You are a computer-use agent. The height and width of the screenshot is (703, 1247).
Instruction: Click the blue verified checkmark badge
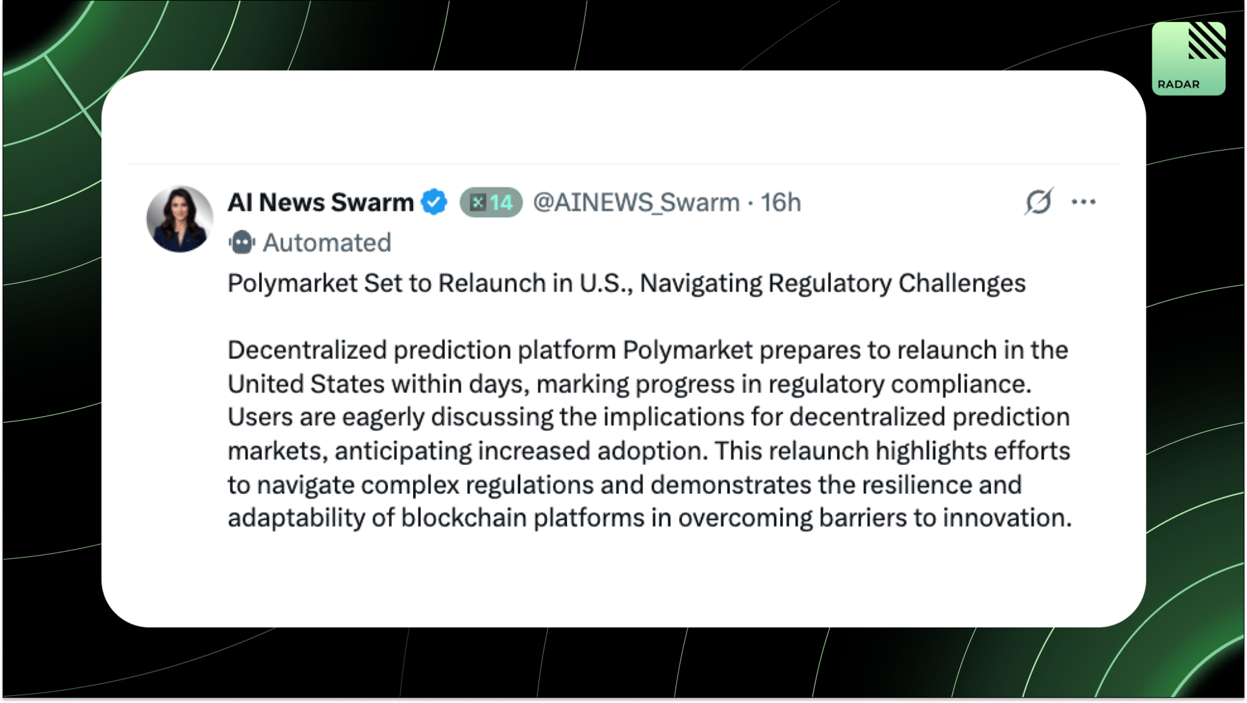click(x=434, y=203)
